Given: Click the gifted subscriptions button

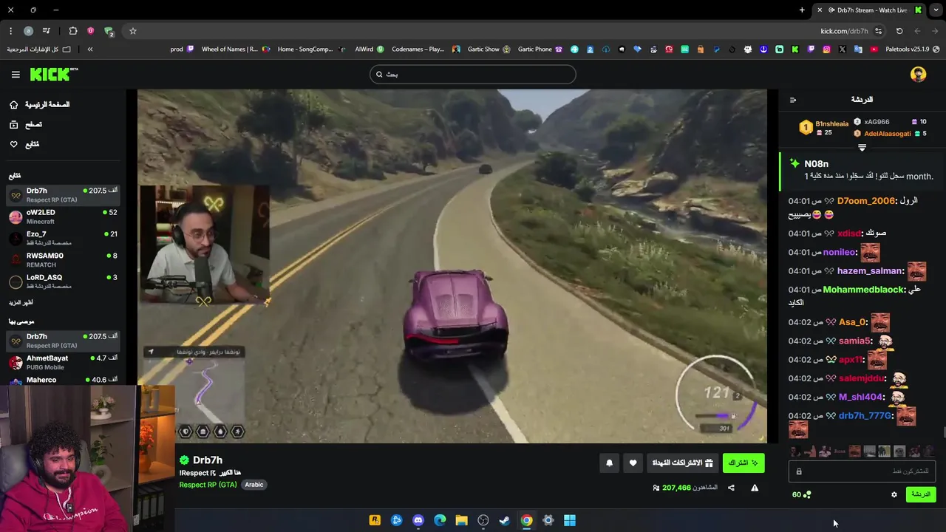Looking at the screenshot, I should click(x=682, y=463).
